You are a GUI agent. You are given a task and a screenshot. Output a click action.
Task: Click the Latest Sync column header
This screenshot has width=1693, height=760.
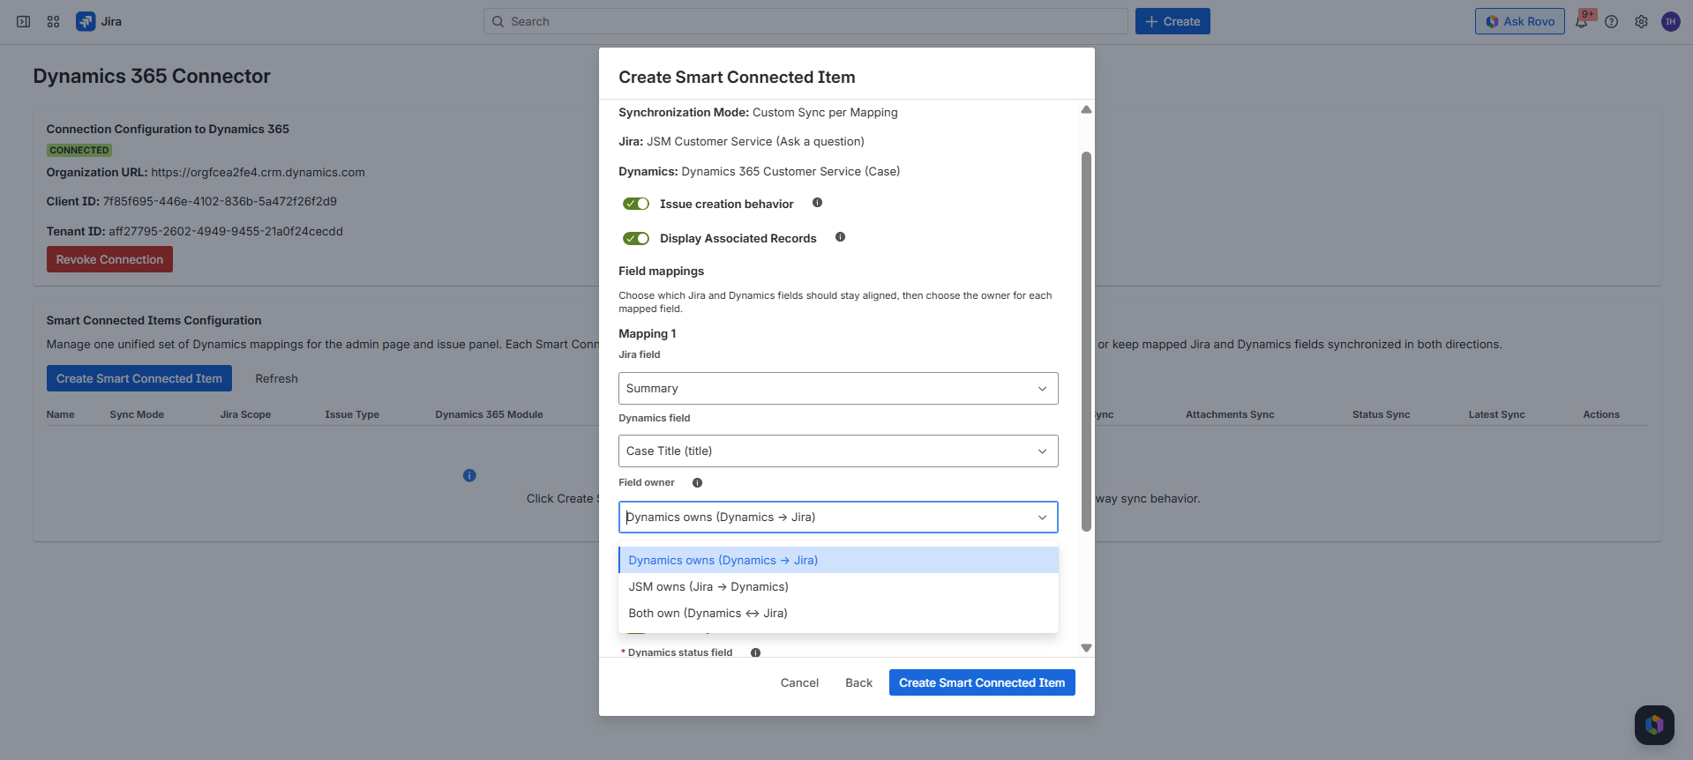pos(1496,414)
